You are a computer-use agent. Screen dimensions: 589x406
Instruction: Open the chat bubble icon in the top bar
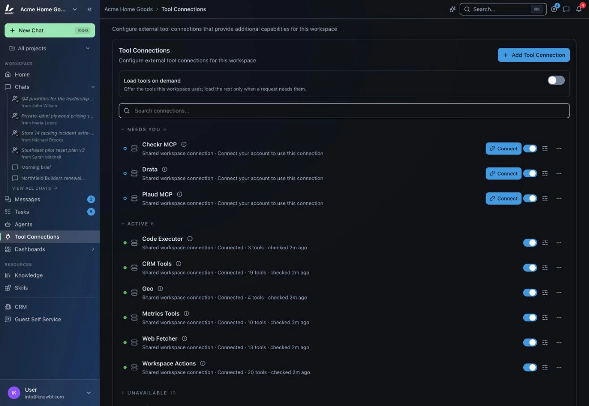coord(566,9)
